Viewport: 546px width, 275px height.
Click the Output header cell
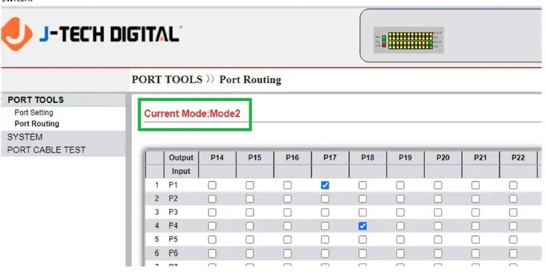(x=181, y=158)
